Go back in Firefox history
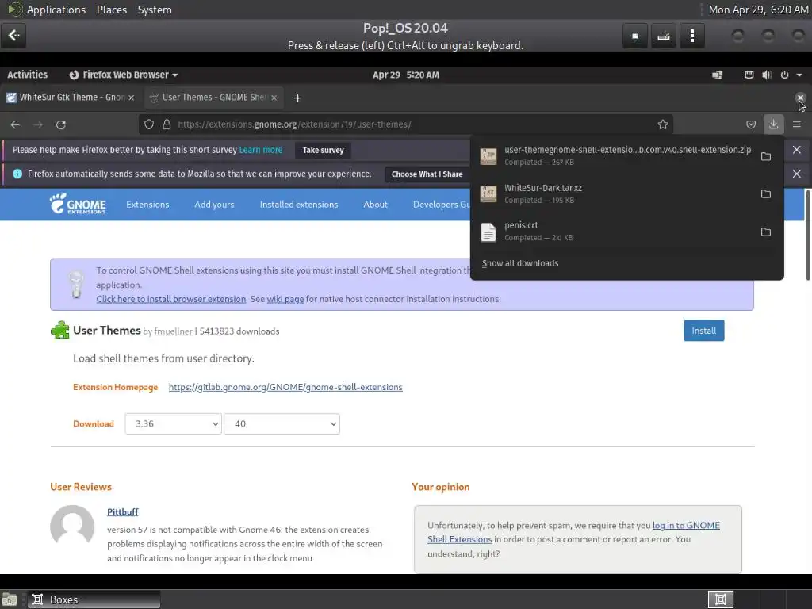812x609 pixels. (x=15, y=124)
